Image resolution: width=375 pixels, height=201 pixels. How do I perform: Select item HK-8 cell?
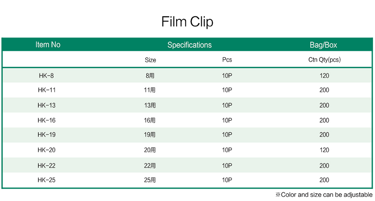pyautogui.click(x=47, y=76)
